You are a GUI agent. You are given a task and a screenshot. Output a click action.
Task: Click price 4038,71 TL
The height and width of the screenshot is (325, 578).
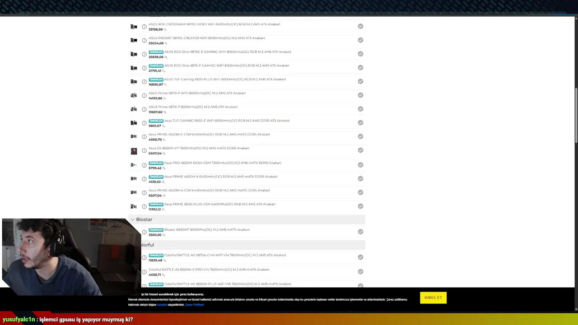pos(156,275)
